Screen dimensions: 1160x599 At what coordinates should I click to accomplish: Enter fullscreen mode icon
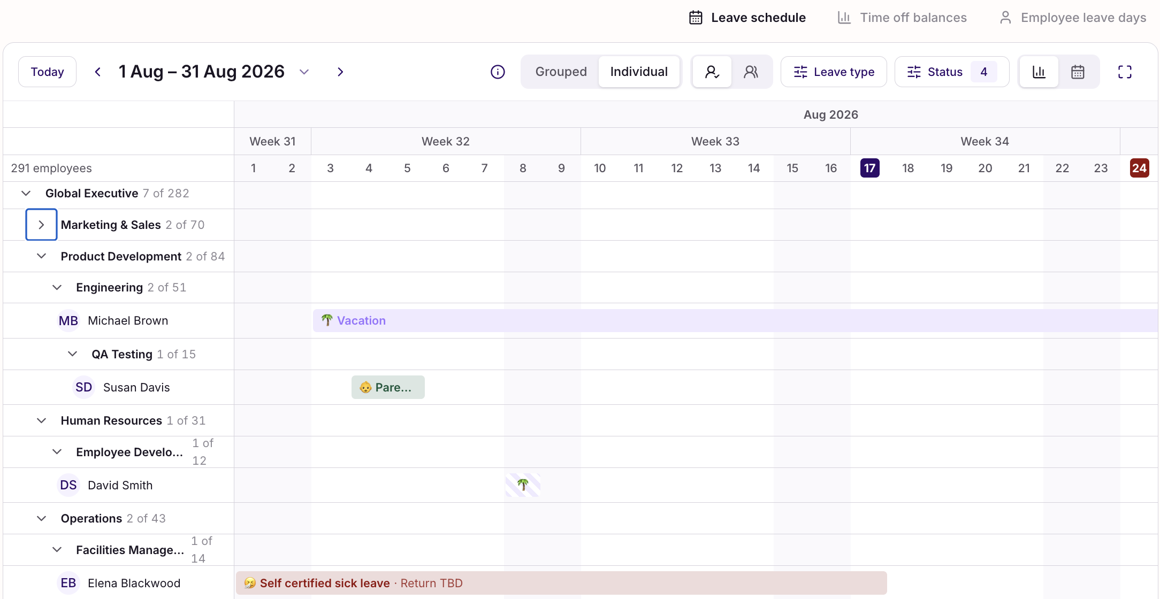coord(1125,72)
